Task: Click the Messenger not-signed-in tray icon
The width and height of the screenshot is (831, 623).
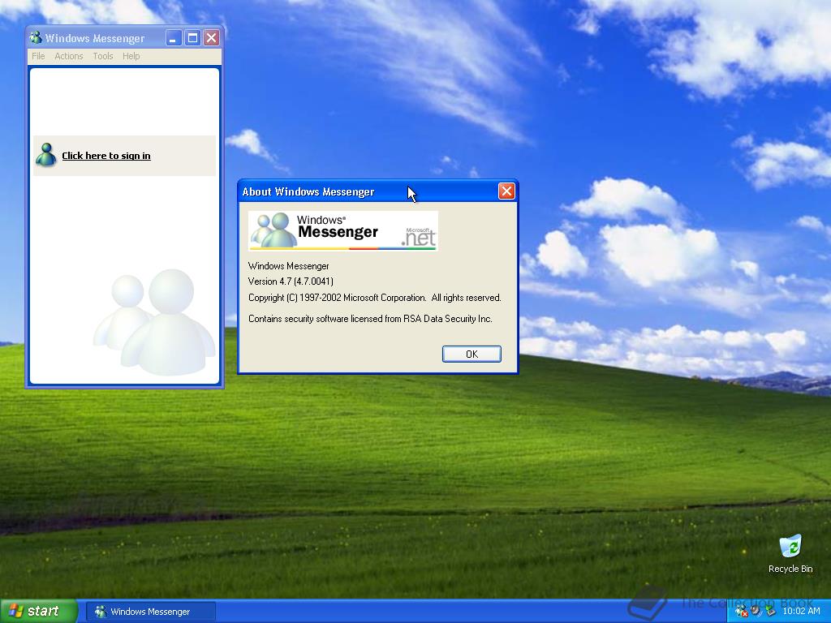Action: click(741, 612)
